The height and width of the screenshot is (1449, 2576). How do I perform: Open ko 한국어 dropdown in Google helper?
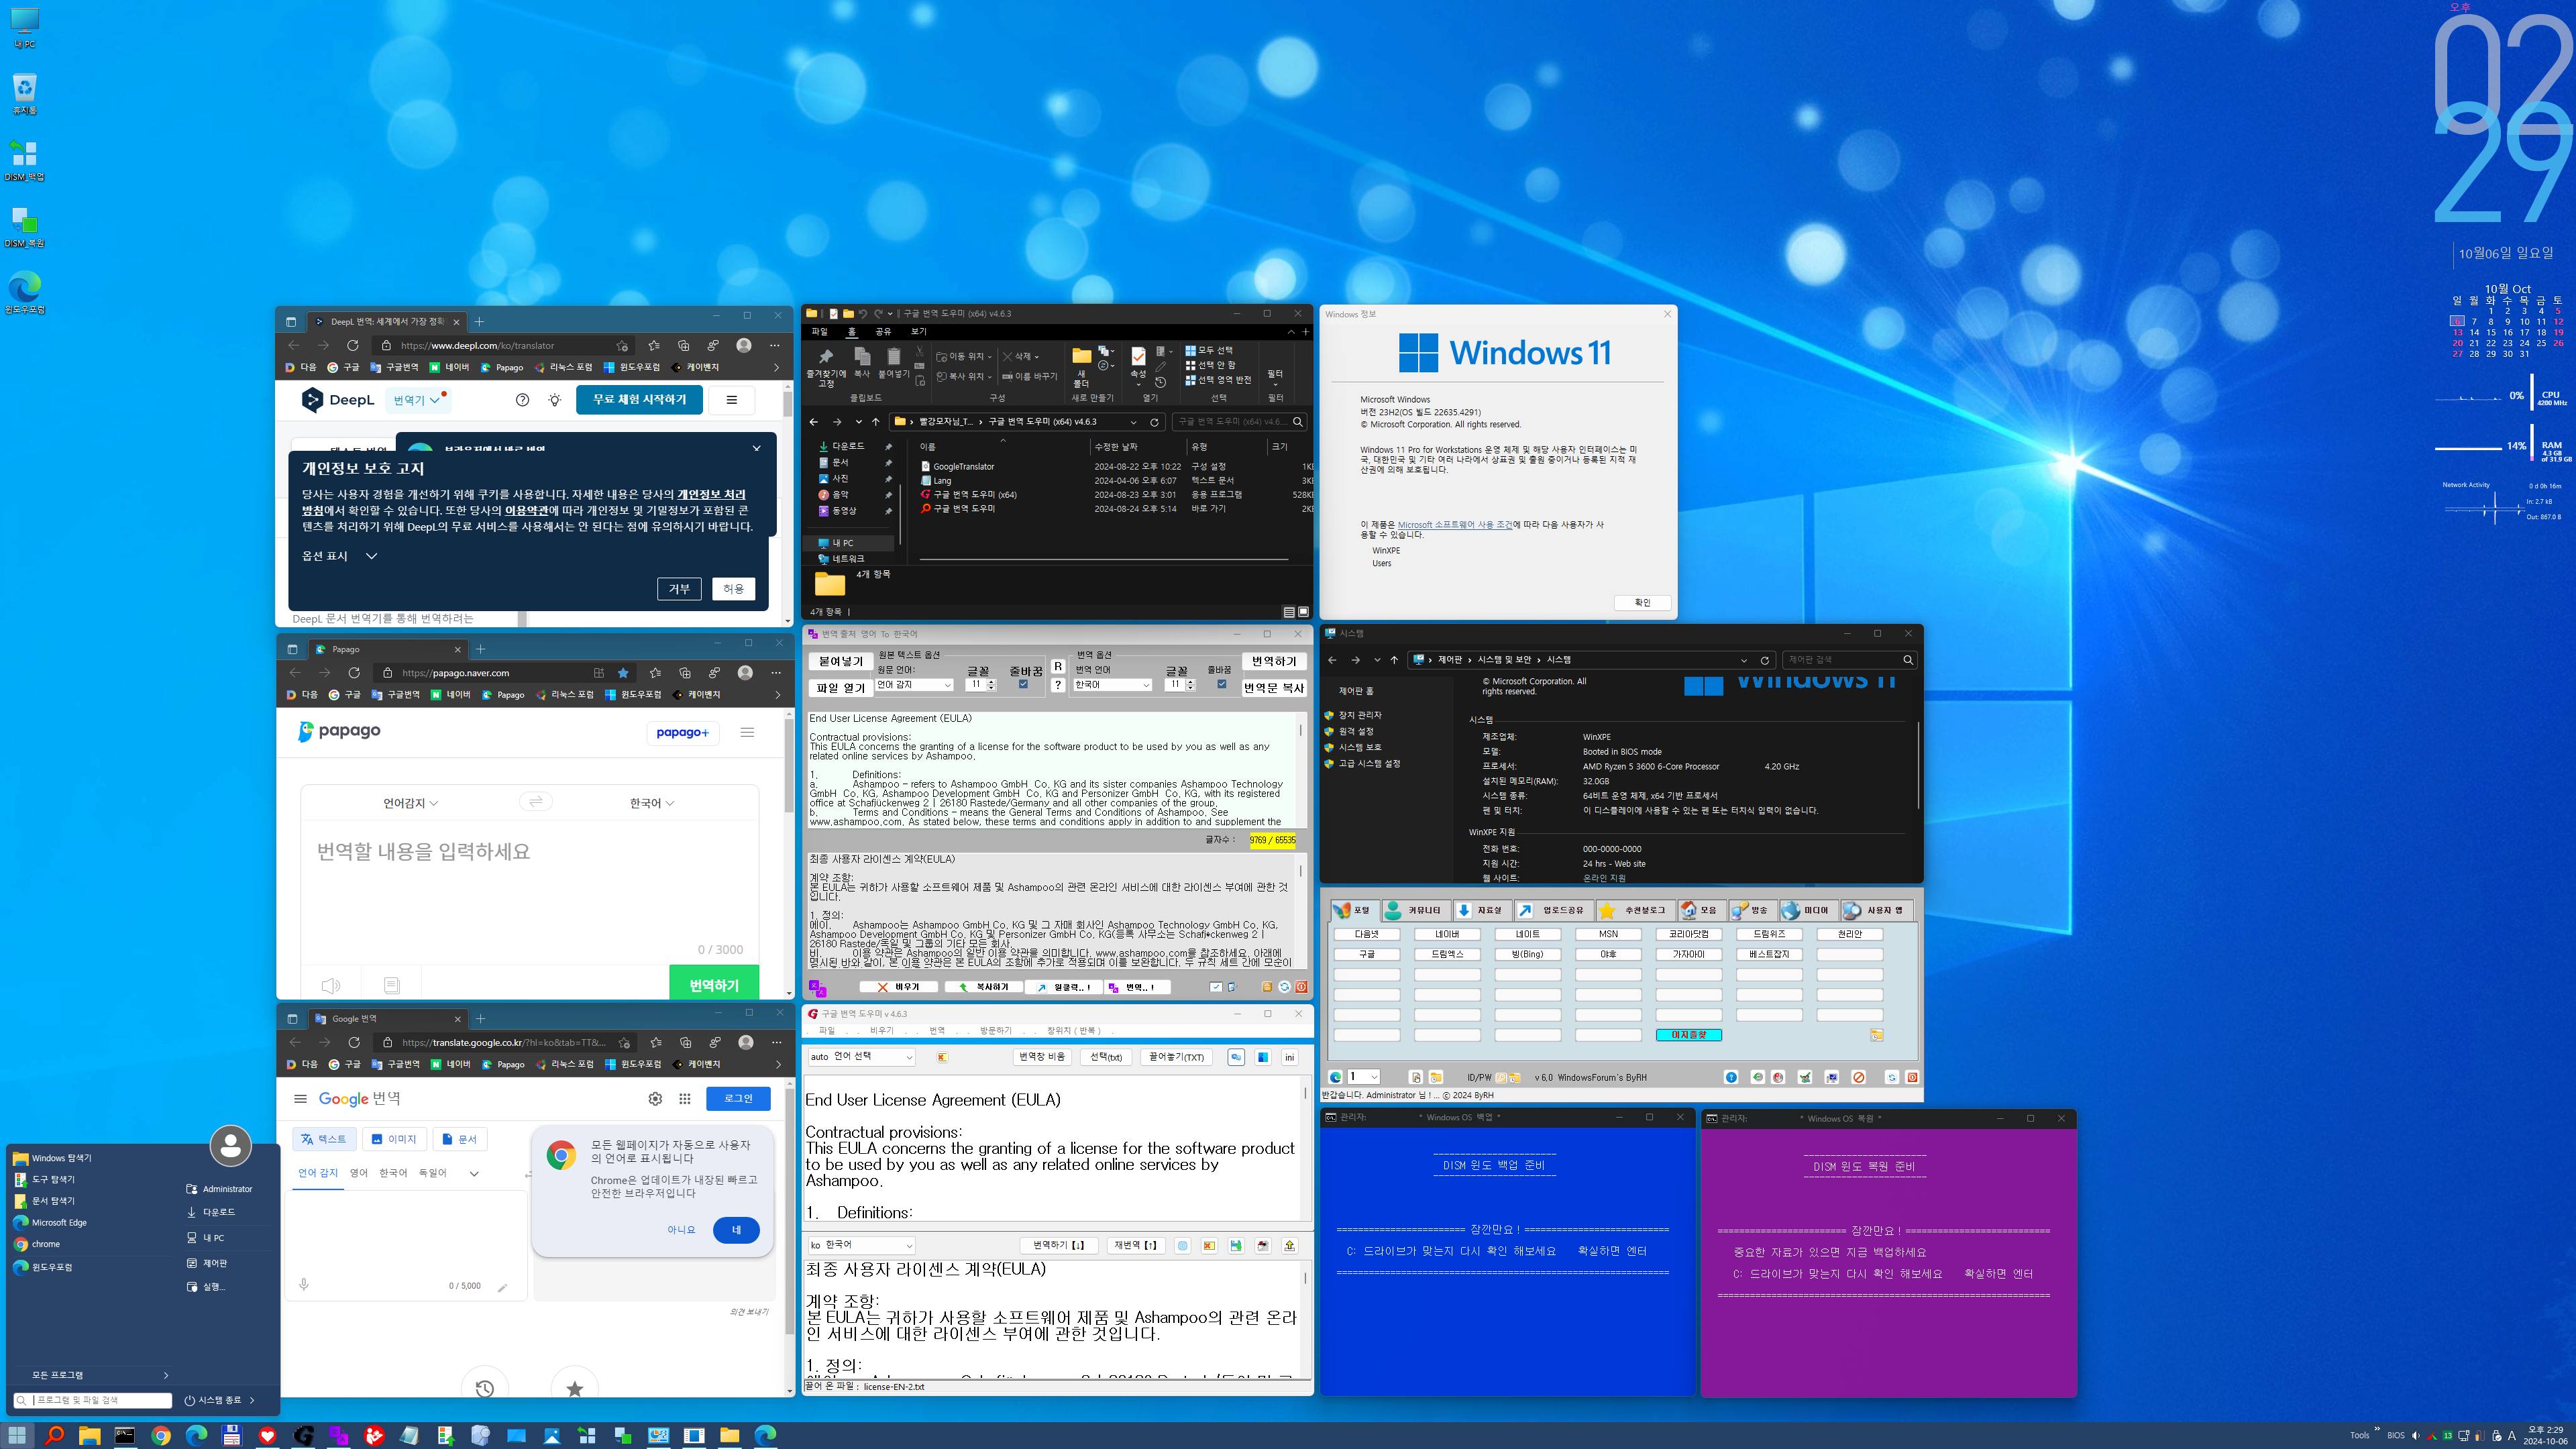pos(861,1245)
